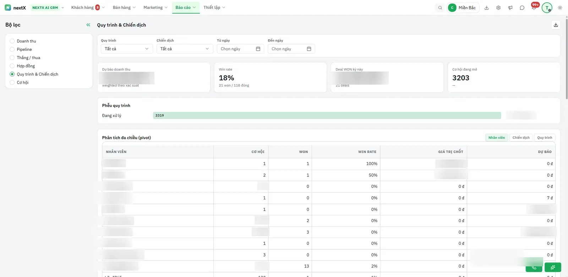Open the Thiết lập menu
The width and height of the screenshot is (568, 277).
[214, 7]
